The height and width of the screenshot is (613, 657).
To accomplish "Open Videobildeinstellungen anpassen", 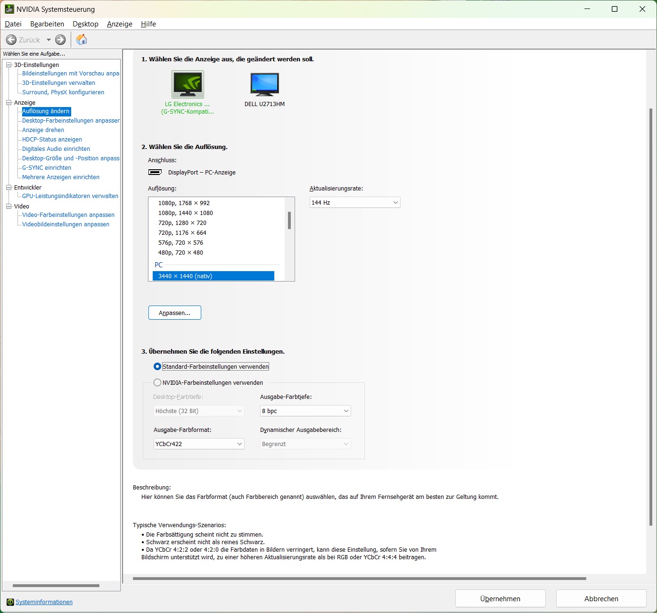I will 66,224.
